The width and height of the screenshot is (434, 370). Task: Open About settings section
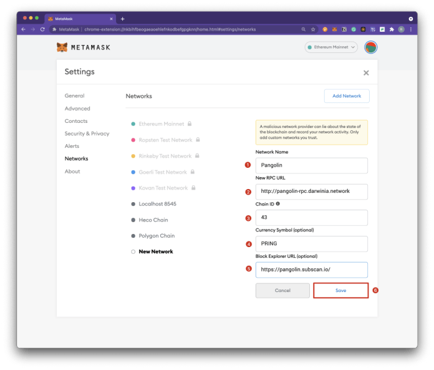(x=72, y=171)
